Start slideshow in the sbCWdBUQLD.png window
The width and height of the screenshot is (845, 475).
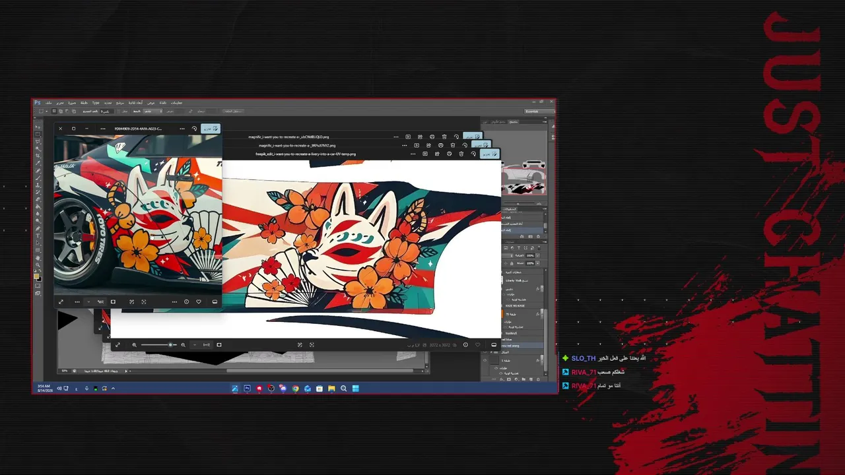coord(408,137)
